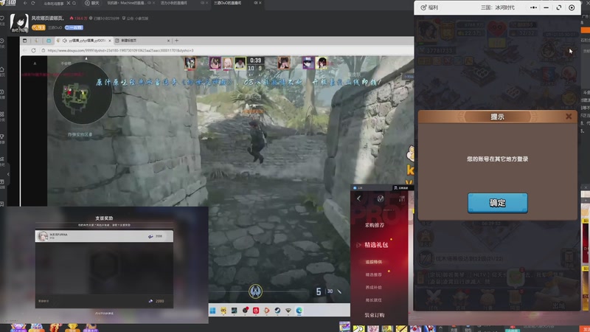Viewport: 590px width, 332px height.
Task: Click the 聊天 chat button in top bar
Action: click(x=91, y=3)
